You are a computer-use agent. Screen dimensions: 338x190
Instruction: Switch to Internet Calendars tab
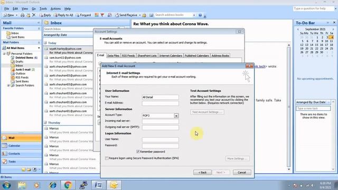171,55
